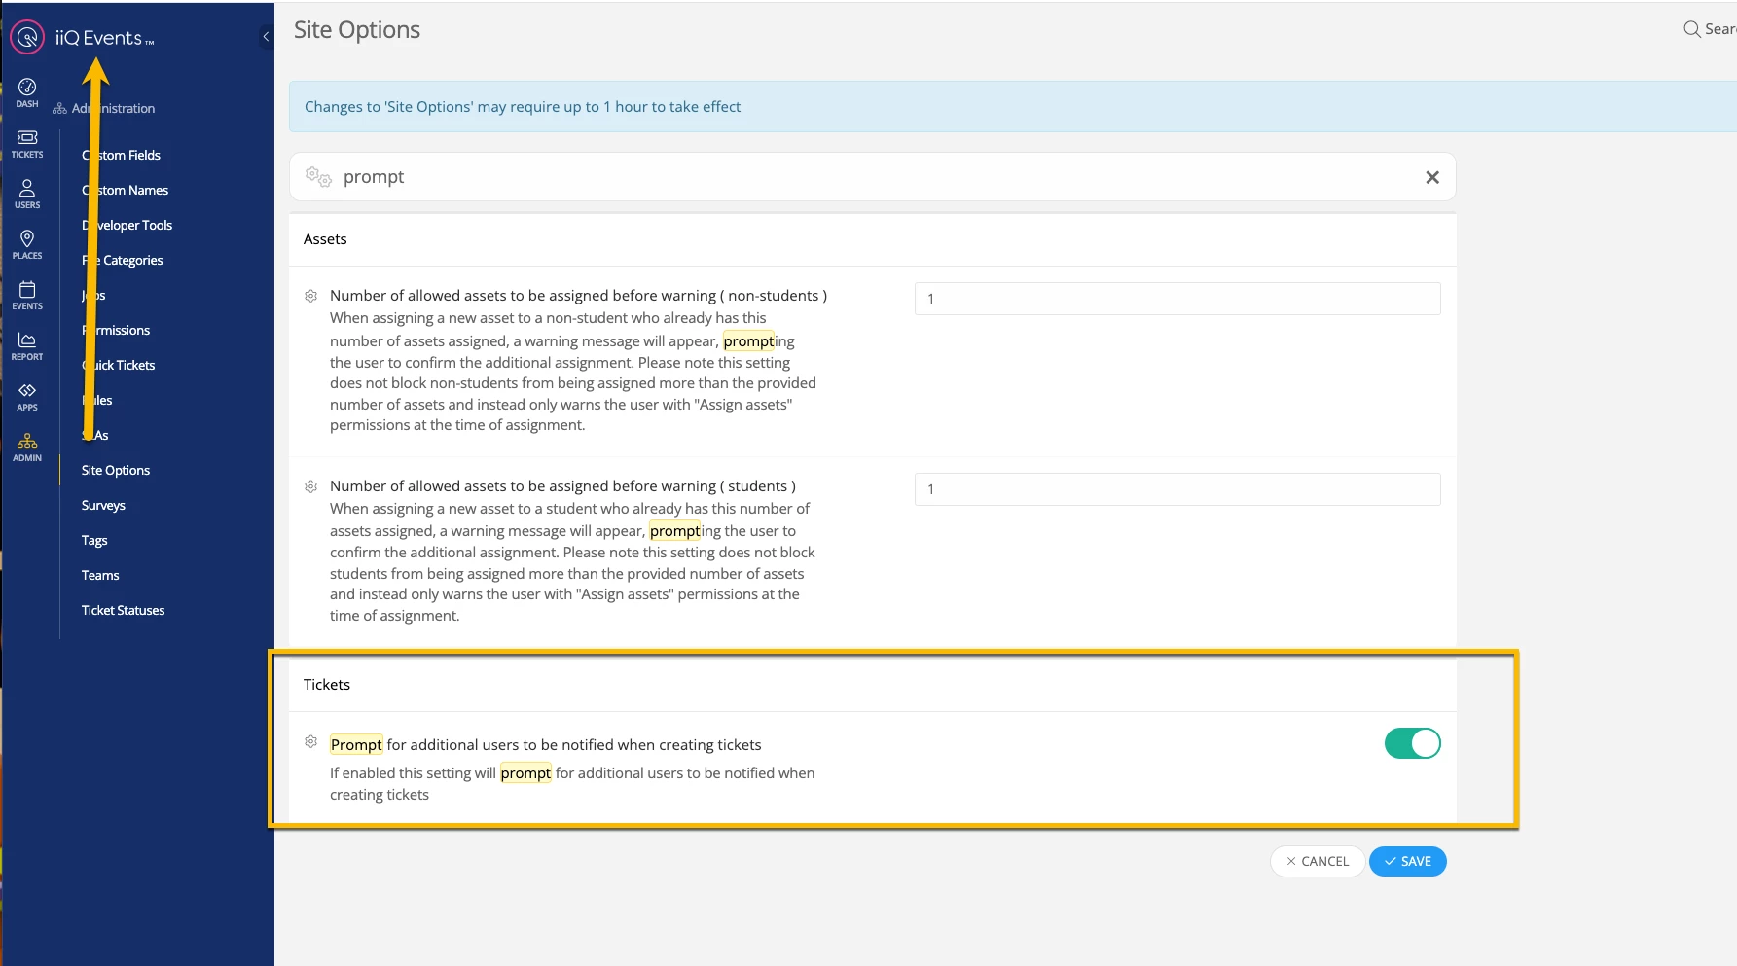1737x966 pixels.
Task: Open File Categories menu item
Action: [123, 260]
